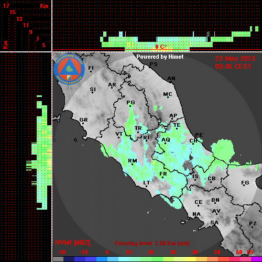Click the 'Powered by Himet' text
Viewport: 262px width, 262px height.
160,57
